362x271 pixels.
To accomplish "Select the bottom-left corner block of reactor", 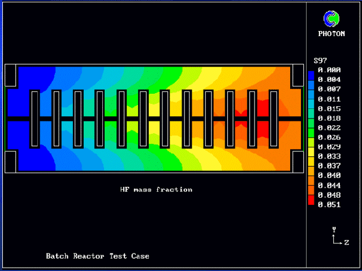I will tap(11, 161).
